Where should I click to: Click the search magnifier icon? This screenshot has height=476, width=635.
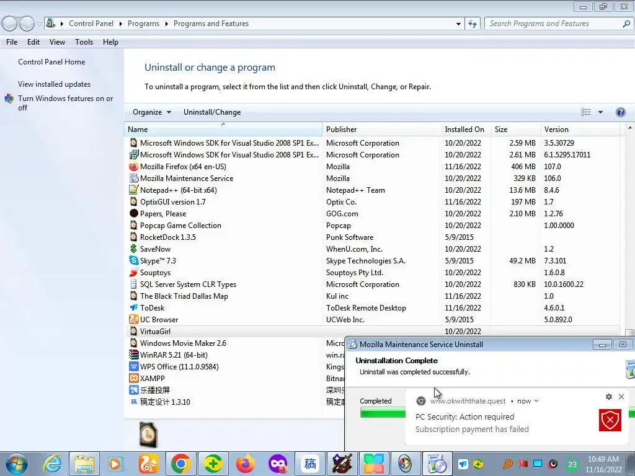point(626,24)
